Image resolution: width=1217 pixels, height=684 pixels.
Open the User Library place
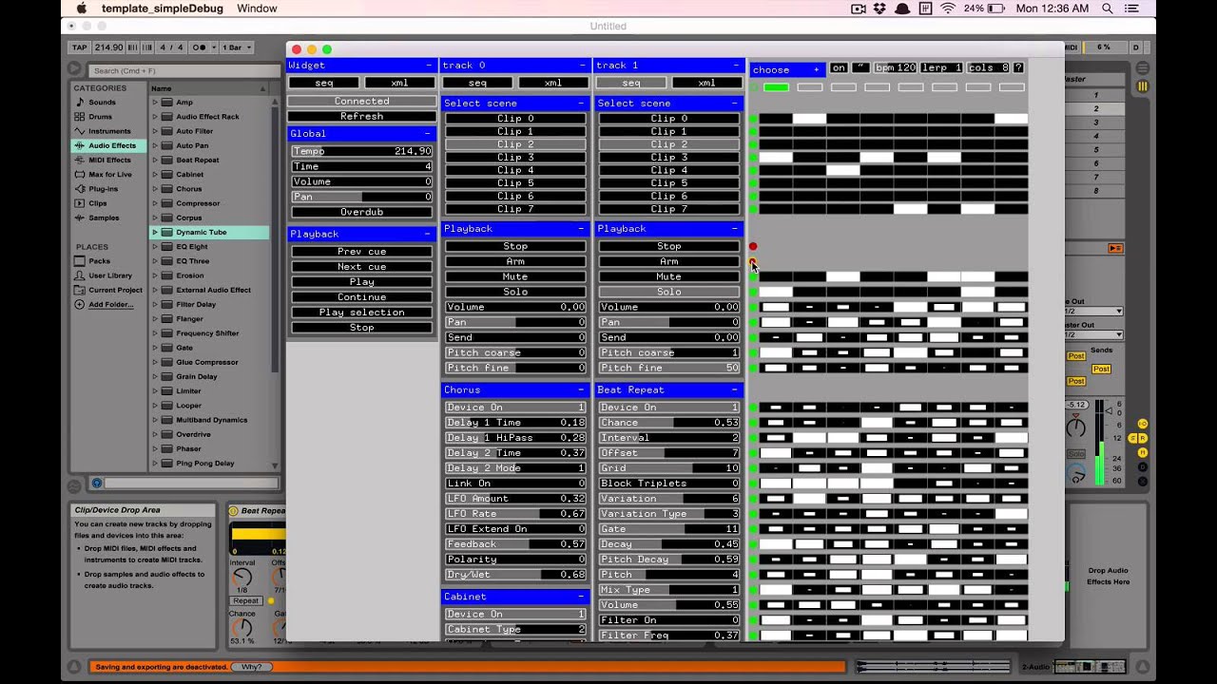click(110, 275)
